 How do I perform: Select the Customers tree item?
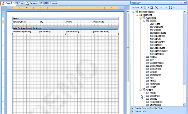pos(151,18)
